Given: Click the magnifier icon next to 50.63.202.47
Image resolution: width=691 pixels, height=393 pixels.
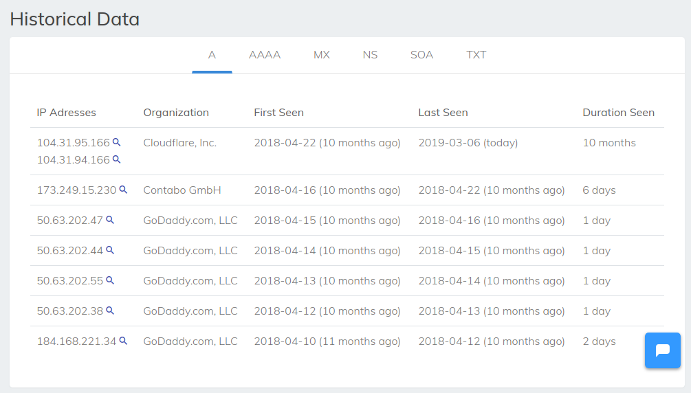Looking at the screenshot, I should click(110, 220).
